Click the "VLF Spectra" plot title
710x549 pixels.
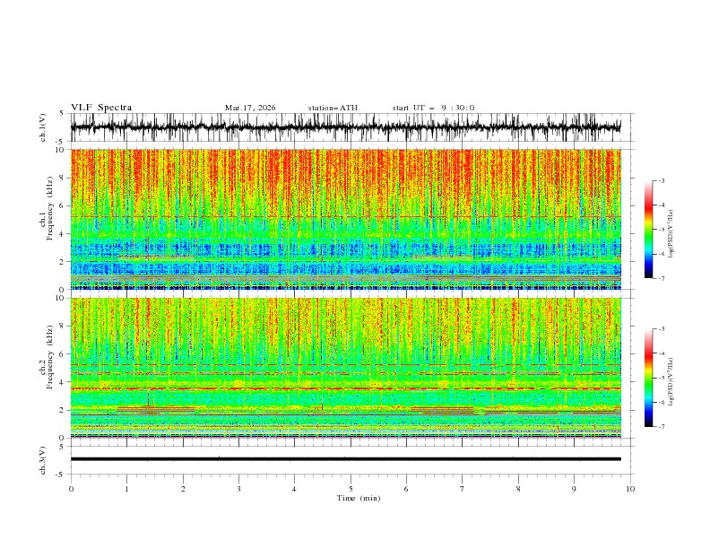point(101,108)
